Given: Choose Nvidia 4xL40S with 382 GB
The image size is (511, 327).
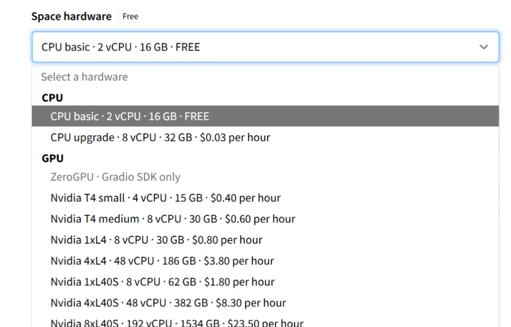Looking at the screenshot, I should [x=168, y=303].
